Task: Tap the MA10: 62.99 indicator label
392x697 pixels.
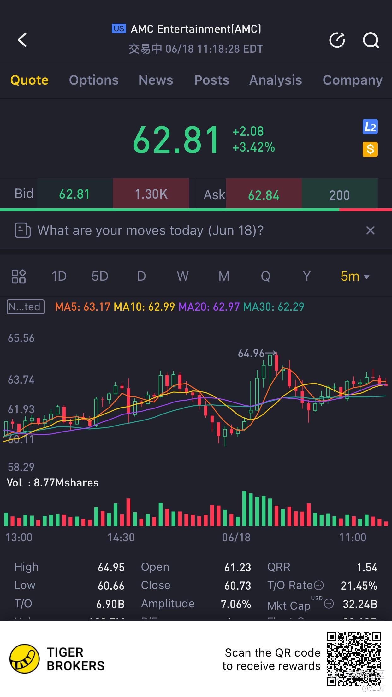Action: (x=144, y=307)
